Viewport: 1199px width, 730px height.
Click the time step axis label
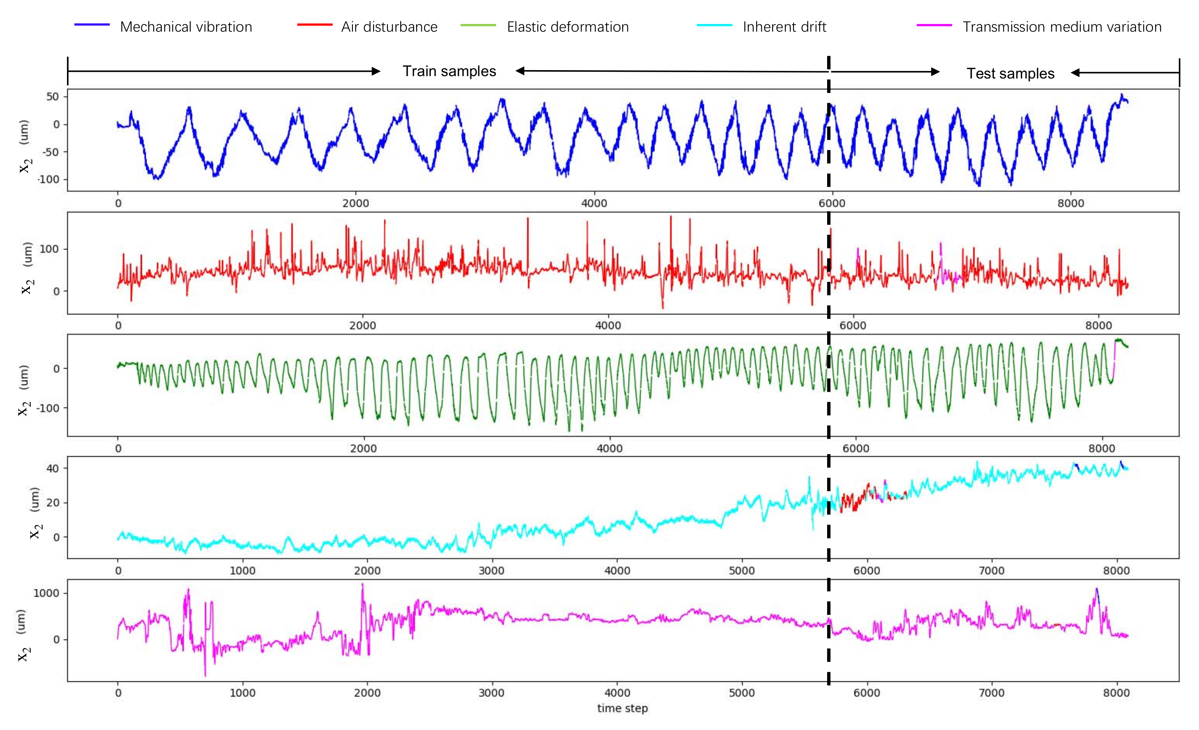[x=622, y=708]
